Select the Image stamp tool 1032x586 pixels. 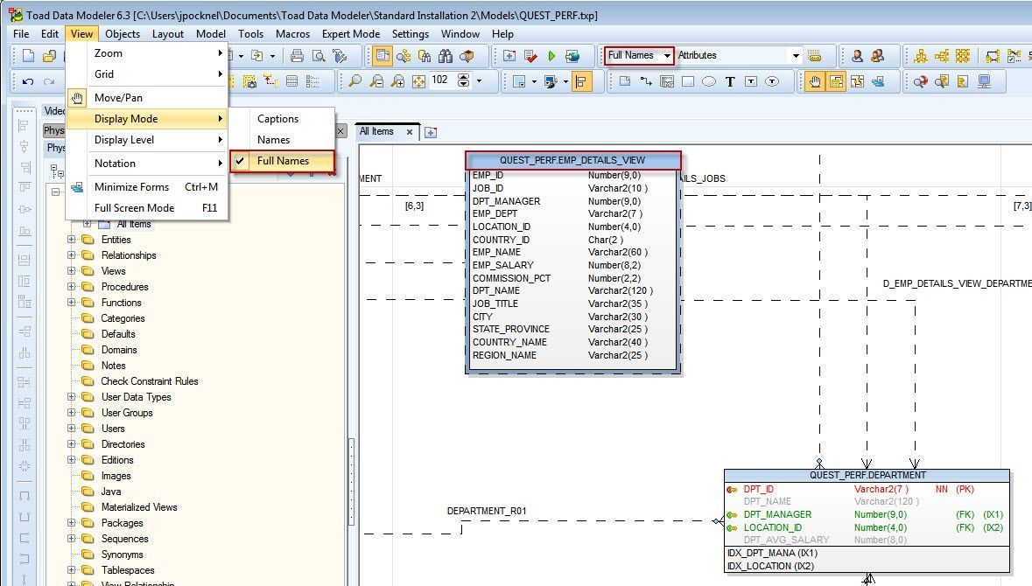point(667,81)
